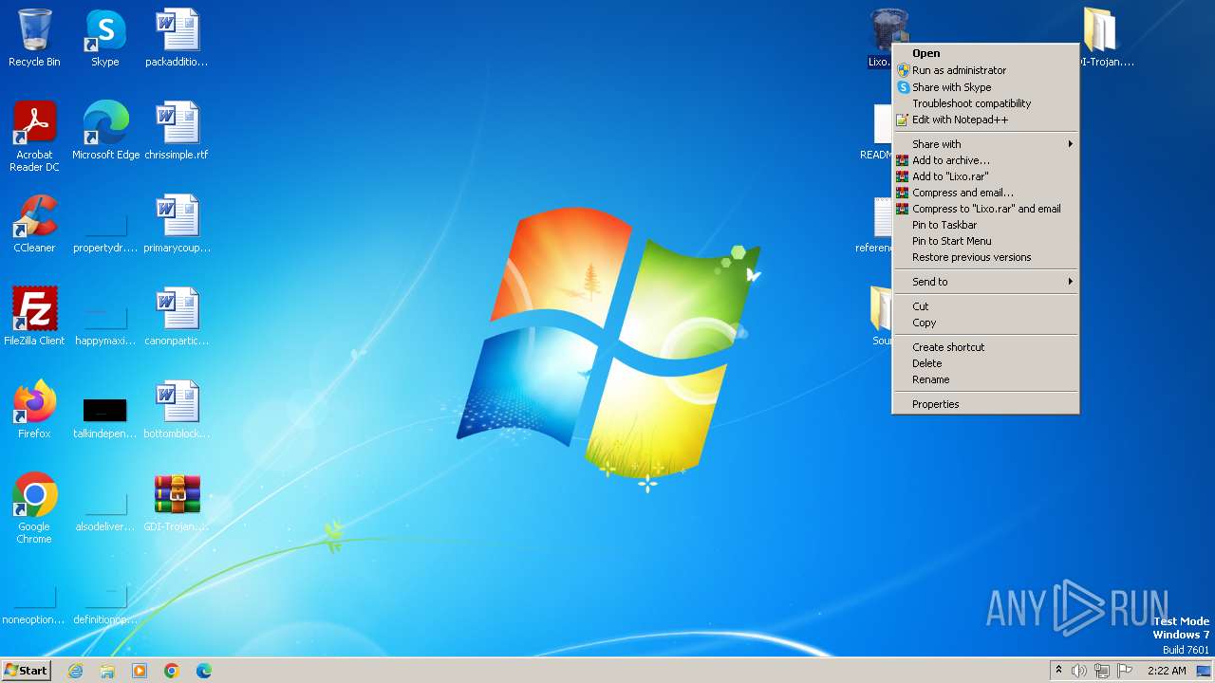Screen dimensions: 1215x683
Task: Launch Chrome from the taskbar
Action: [x=172, y=671]
